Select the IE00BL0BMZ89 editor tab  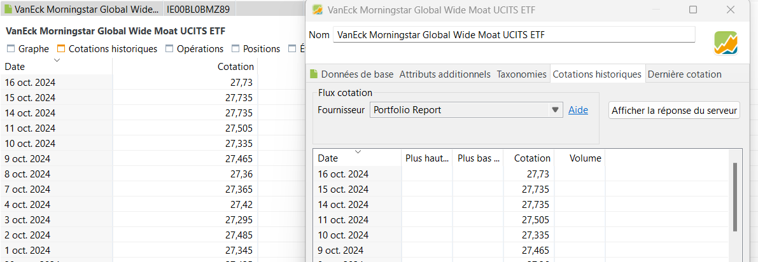click(x=198, y=9)
